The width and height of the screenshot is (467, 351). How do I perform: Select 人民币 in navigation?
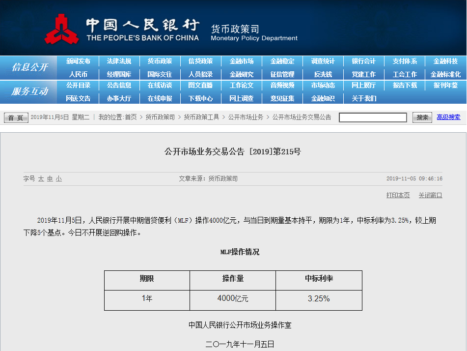(78, 74)
